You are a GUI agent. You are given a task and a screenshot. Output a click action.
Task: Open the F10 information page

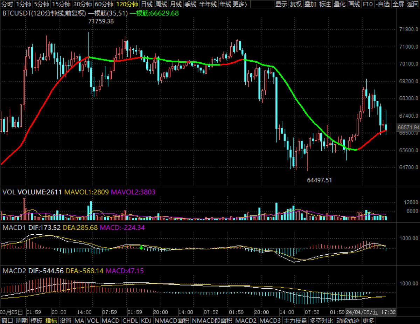[x=368, y=4]
